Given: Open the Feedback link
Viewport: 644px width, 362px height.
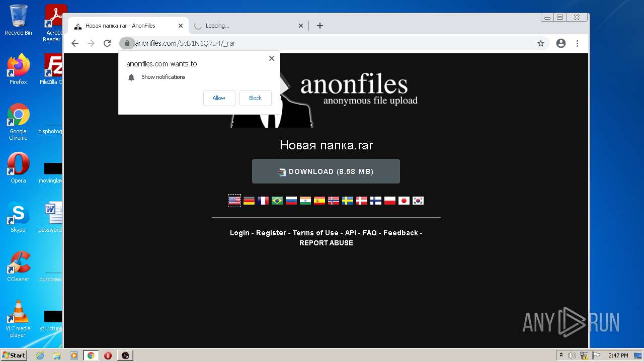Looking at the screenshot, I should pyautogui.click(x=400, y=233).
